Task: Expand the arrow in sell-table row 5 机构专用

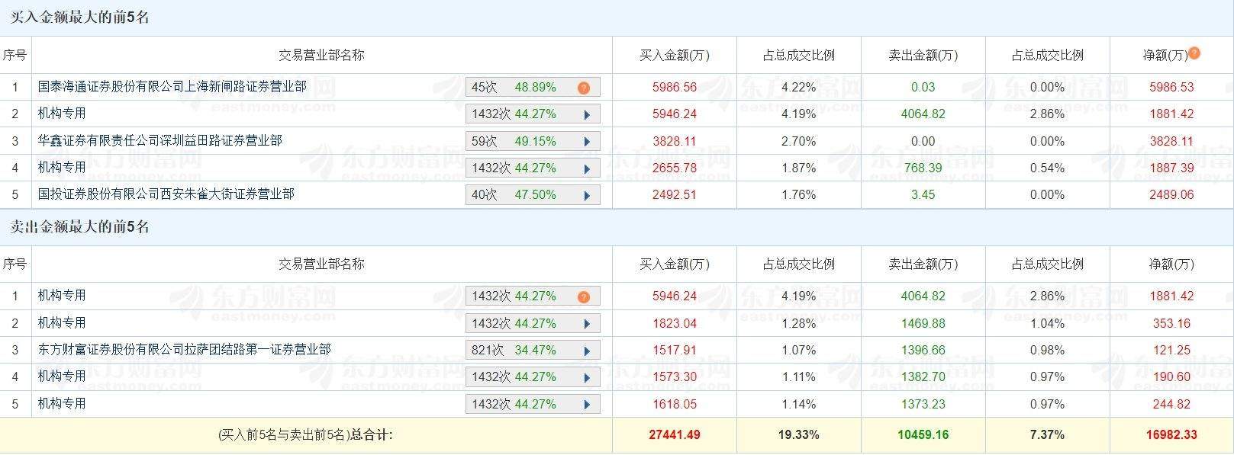Action: point(587,405)
